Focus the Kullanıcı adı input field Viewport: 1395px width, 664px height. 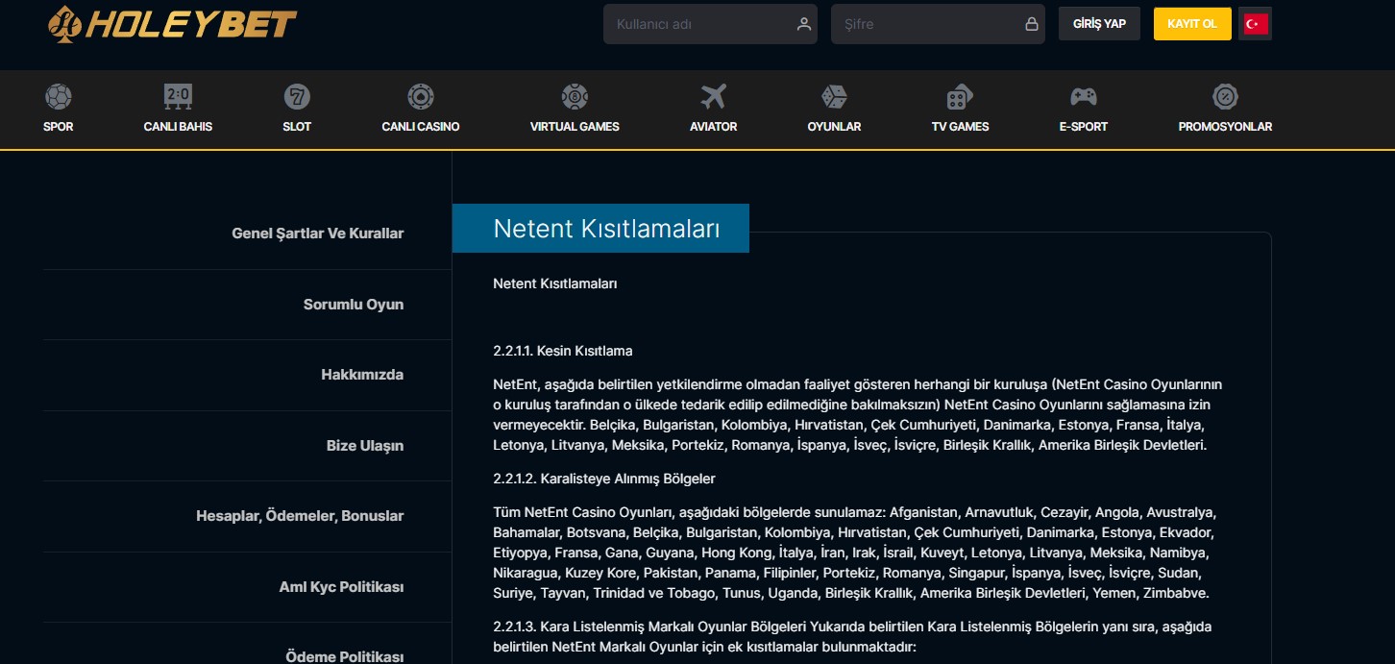point(710,24)
